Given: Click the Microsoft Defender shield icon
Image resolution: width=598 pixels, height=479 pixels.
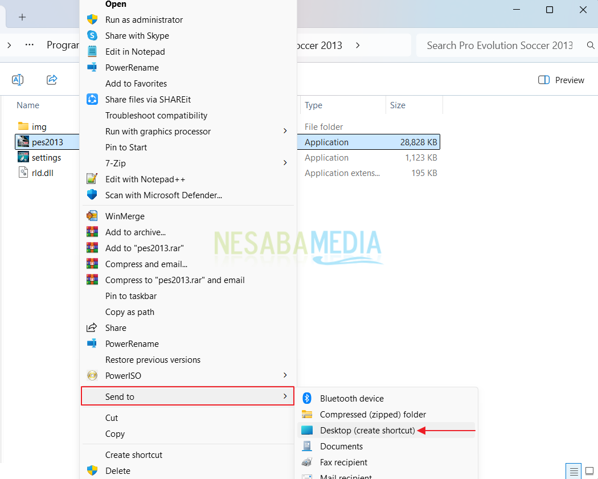Looking at the screenshot, I should pos(92,195).
